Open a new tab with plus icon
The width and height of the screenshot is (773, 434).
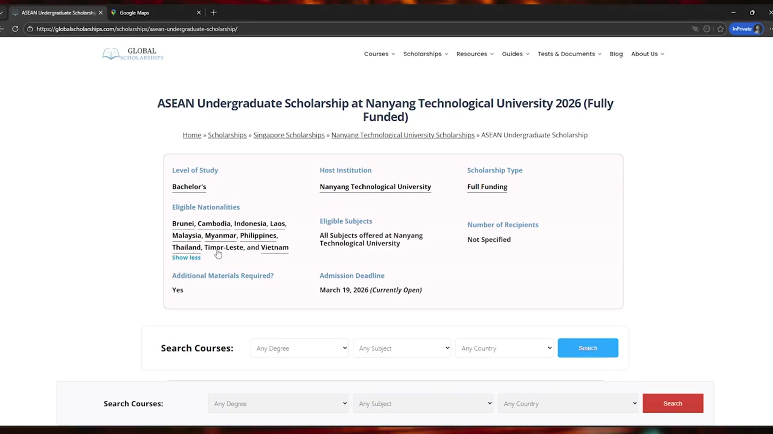(x=214, y=12)
